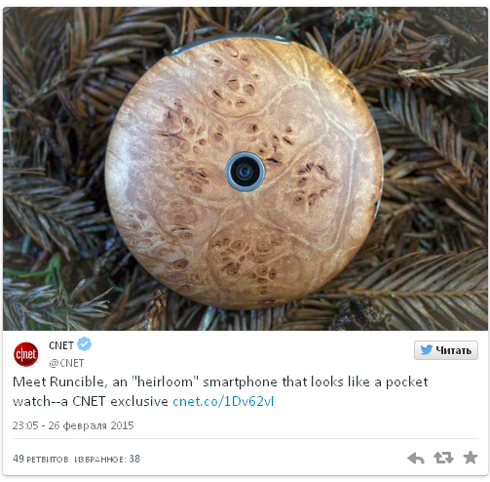Click the camera lens in the photo

coord(245,172)
